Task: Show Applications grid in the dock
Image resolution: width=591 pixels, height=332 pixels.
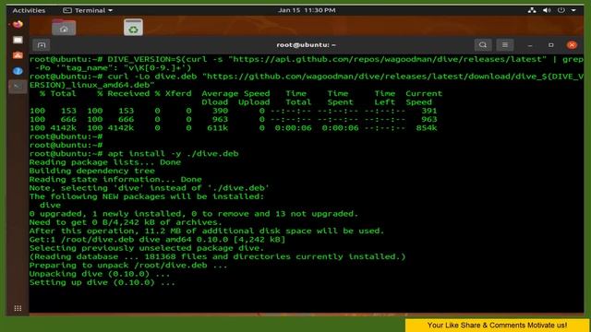Action: point(18,308)
